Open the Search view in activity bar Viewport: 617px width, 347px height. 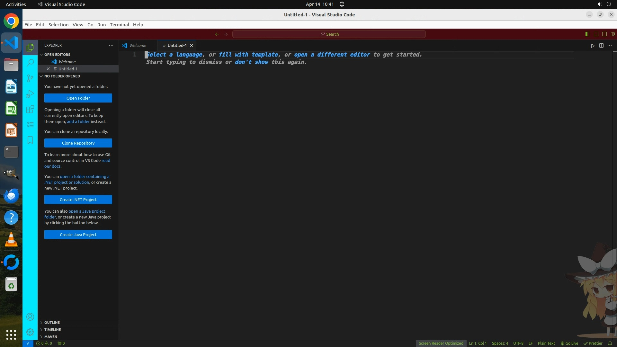(30, 63)
